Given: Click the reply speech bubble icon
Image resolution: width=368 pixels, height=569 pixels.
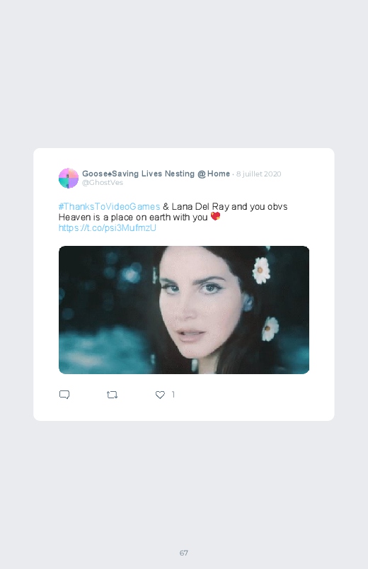Looking at the screenshot, I should [x=64, y=395].
